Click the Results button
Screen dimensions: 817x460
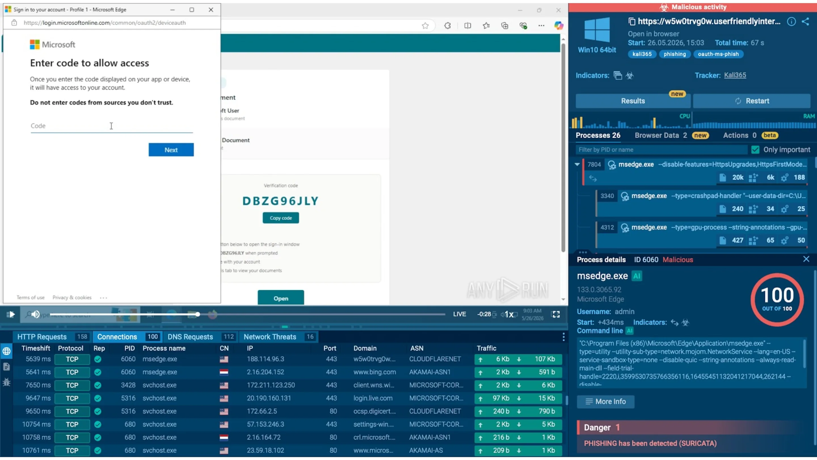click(x=633, y=101)
